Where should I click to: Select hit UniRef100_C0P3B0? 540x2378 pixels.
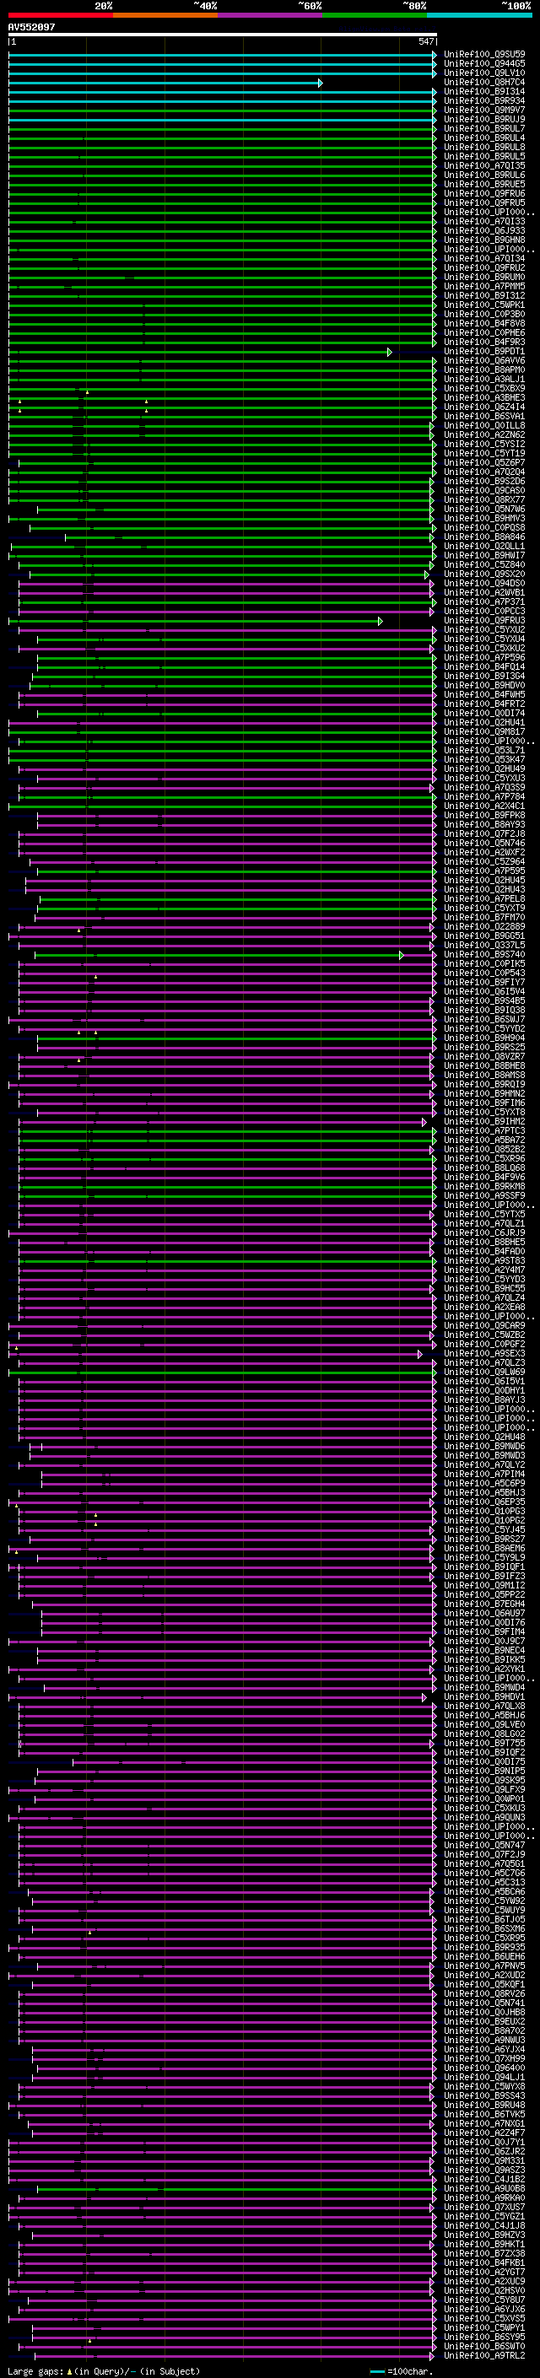484,314
